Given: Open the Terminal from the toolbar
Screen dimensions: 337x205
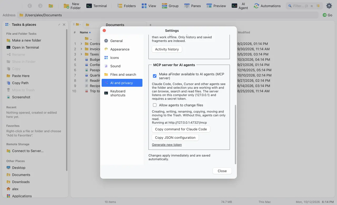Looking at the screenshot, I should point(96,6).
